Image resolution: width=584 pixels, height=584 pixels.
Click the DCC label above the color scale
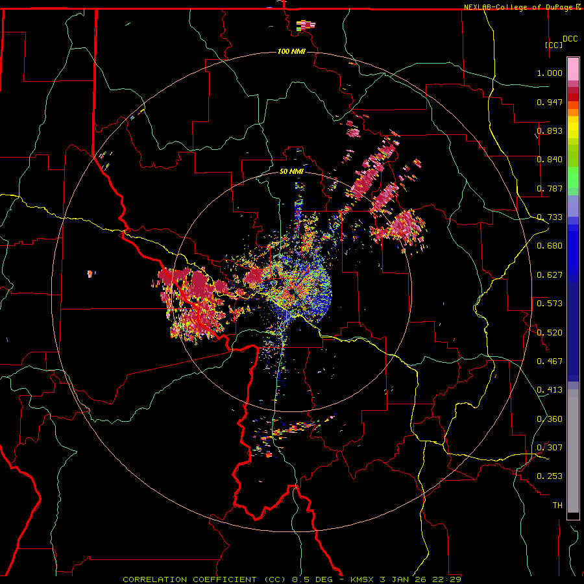(x=570, y=38)
